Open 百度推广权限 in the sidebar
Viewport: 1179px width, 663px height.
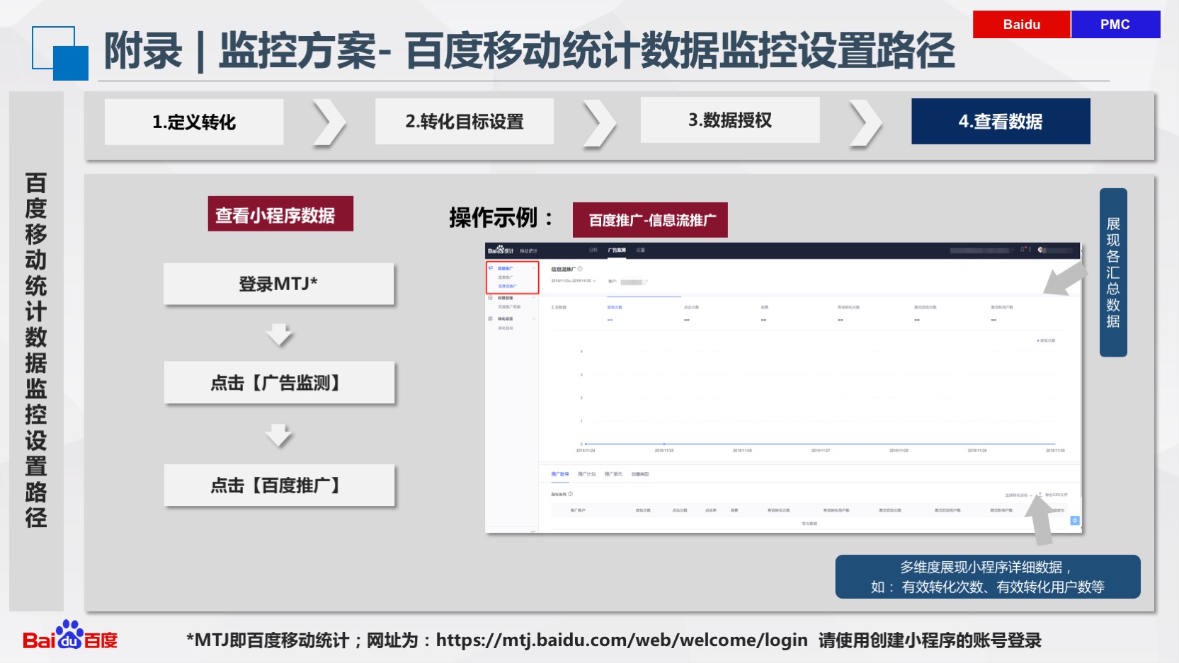tap(509, 307)
